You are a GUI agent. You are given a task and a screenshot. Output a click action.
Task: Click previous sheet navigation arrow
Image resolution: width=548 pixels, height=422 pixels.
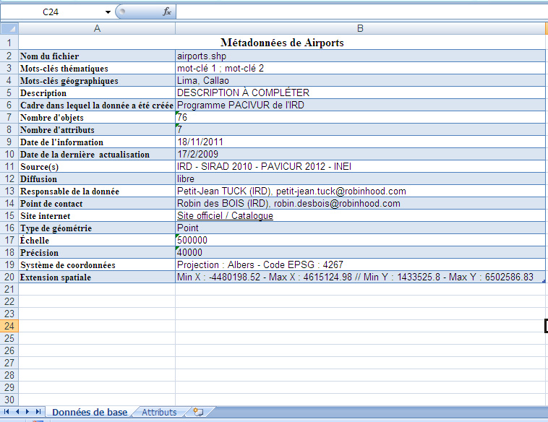pos(18,412)
